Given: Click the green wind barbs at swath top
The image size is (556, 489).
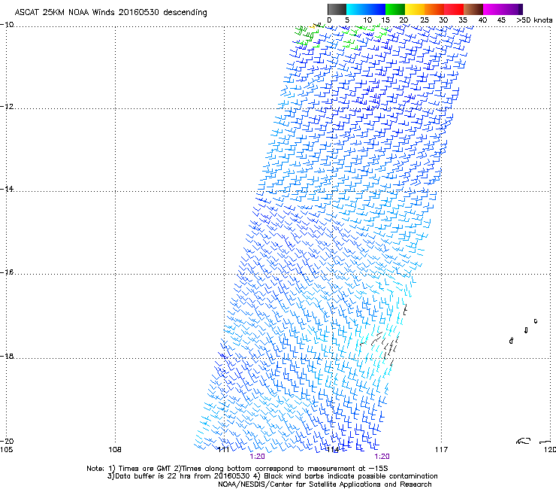Looking at the screenshot, I should [309, 35].
